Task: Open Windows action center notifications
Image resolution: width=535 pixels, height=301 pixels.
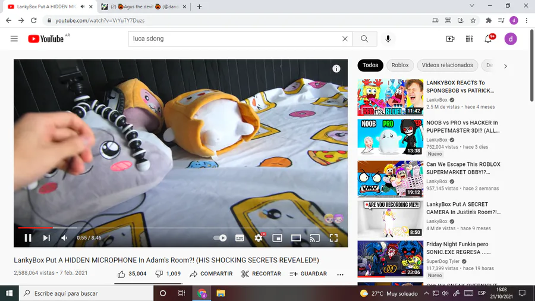Action: [522, 293]
